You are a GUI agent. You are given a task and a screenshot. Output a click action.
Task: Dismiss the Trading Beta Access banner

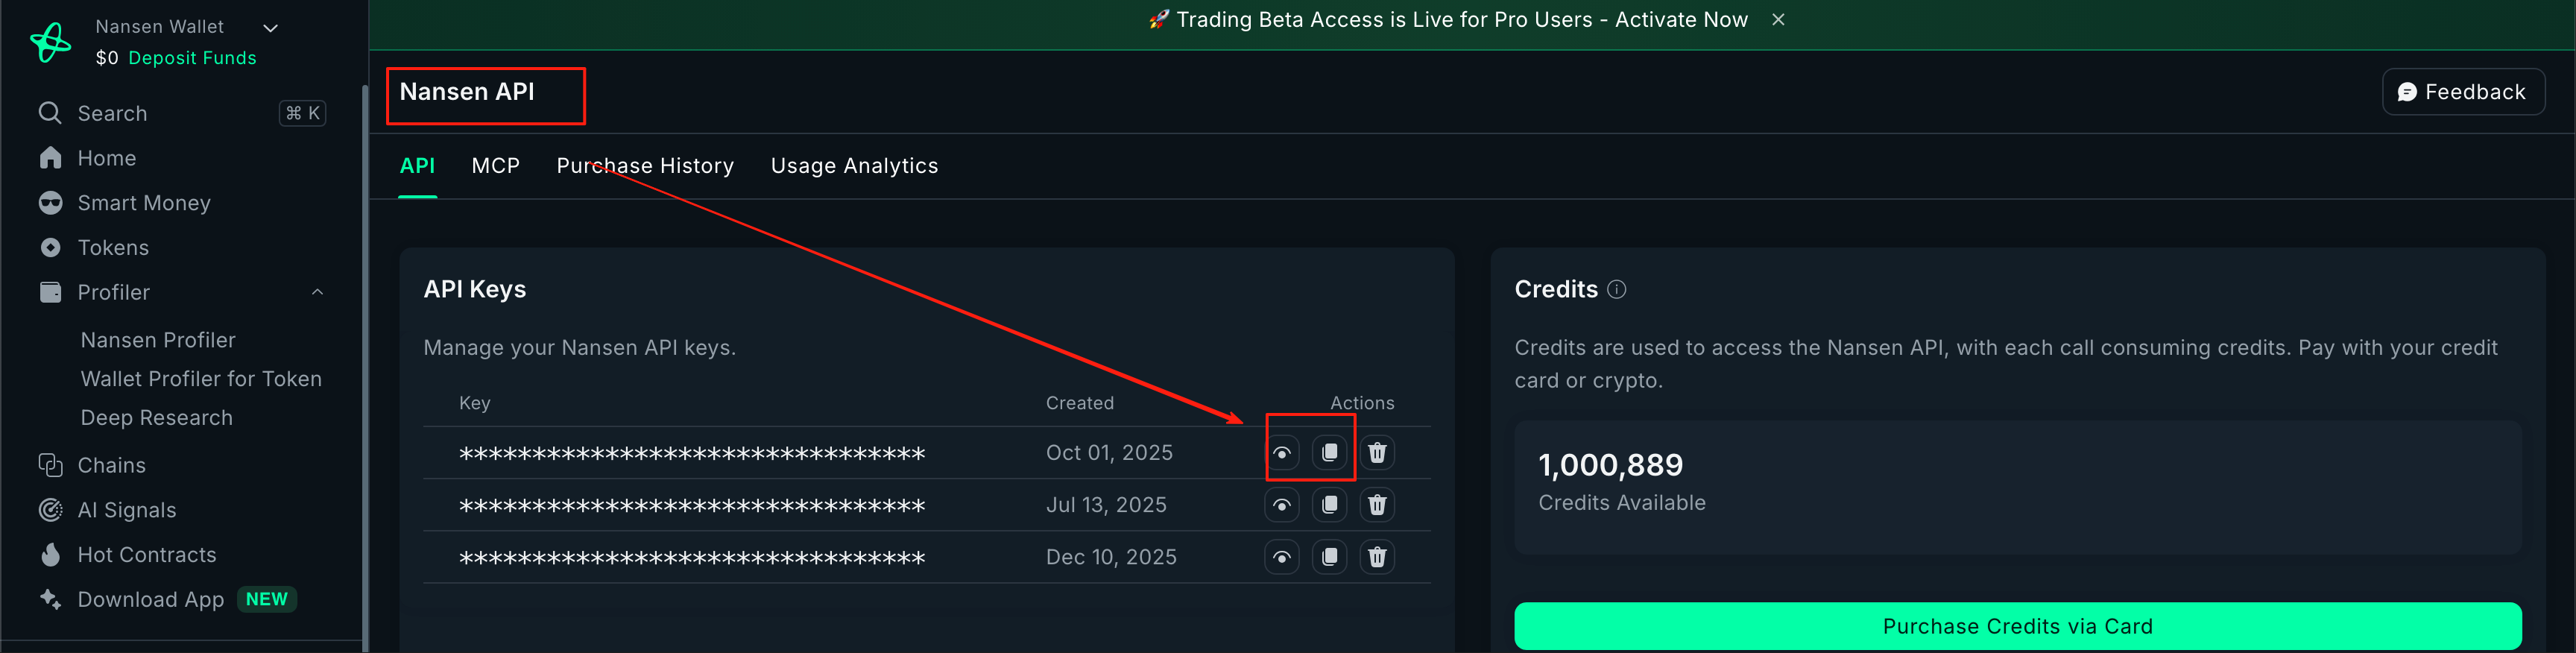pyautogui.click(x=1778, y=20)
